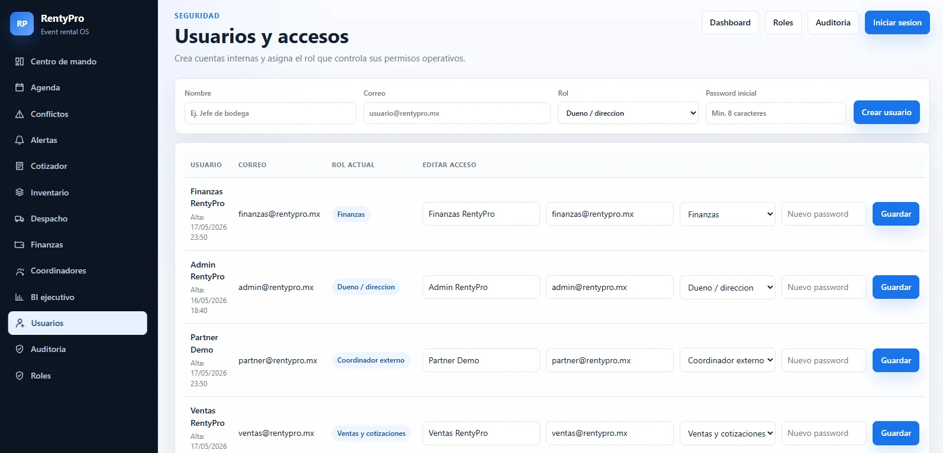Edit the Ventas RentyPro name field
The height and width of the screenshot is (453, 943).
pos(481,433)
